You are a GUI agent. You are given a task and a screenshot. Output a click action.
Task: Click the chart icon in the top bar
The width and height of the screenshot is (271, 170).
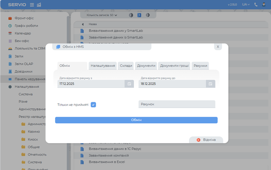(x=39, y=5)
